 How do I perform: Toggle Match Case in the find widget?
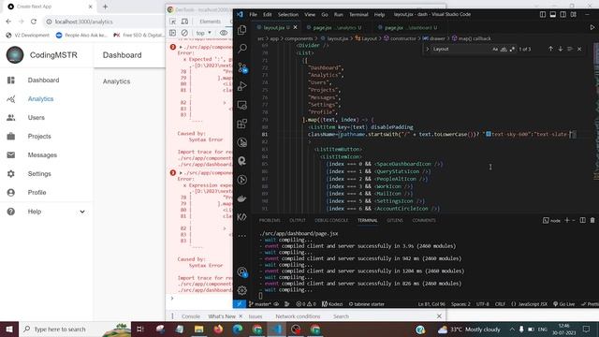[x=495, y=49]
